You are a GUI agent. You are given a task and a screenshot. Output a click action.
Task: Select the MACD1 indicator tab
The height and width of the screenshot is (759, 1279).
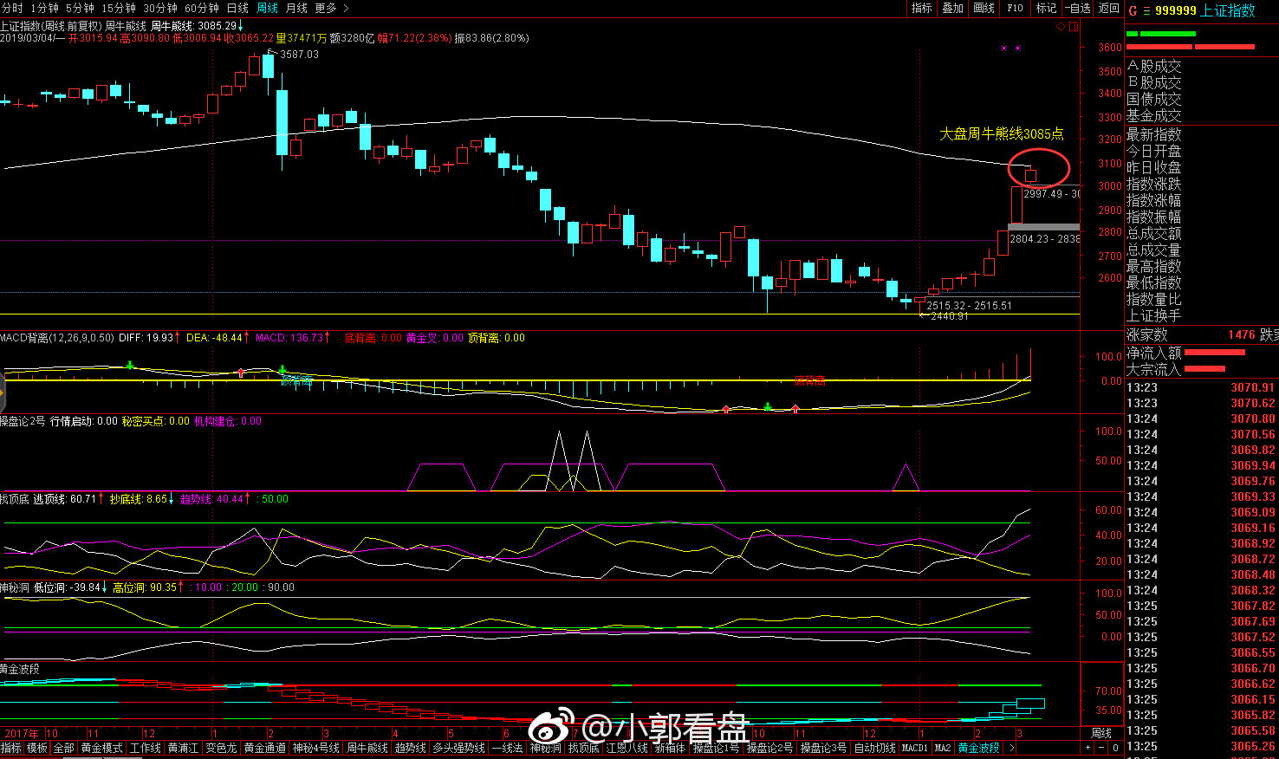click(915, 748)
